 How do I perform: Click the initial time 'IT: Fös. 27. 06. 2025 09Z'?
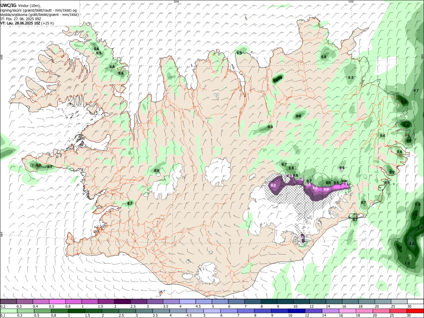tap(21, 19)
